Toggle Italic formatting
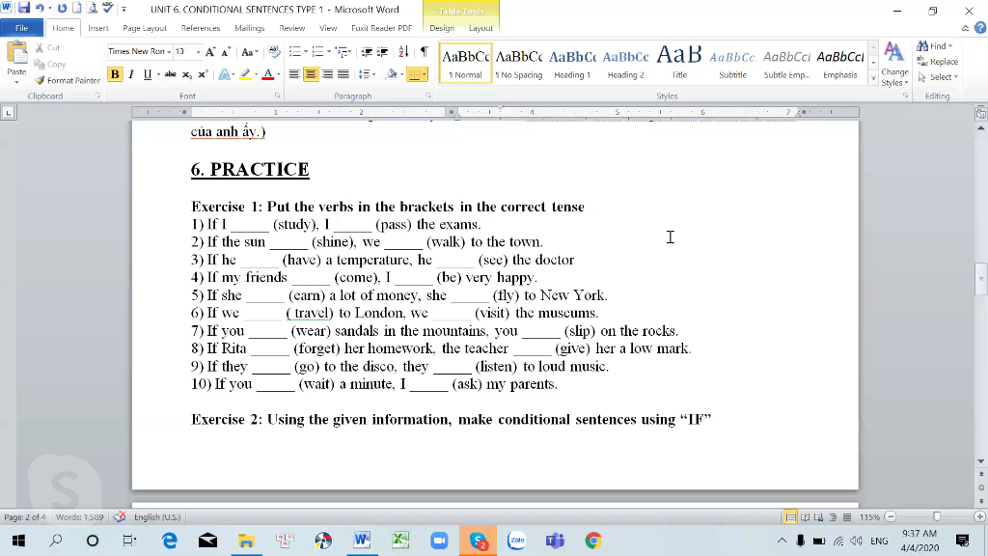This screenshot has height=556, width=988. (131, 74)
